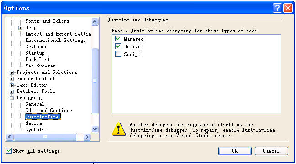
Task: Expand the Help tree node
Action: 20,28
